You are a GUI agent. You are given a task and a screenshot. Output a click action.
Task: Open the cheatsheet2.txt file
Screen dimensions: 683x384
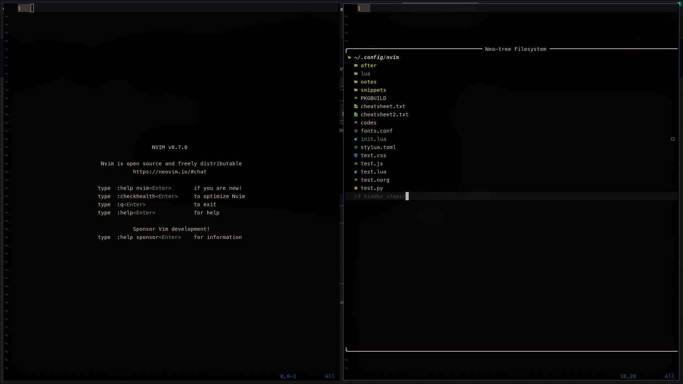[x=385, y=114]
